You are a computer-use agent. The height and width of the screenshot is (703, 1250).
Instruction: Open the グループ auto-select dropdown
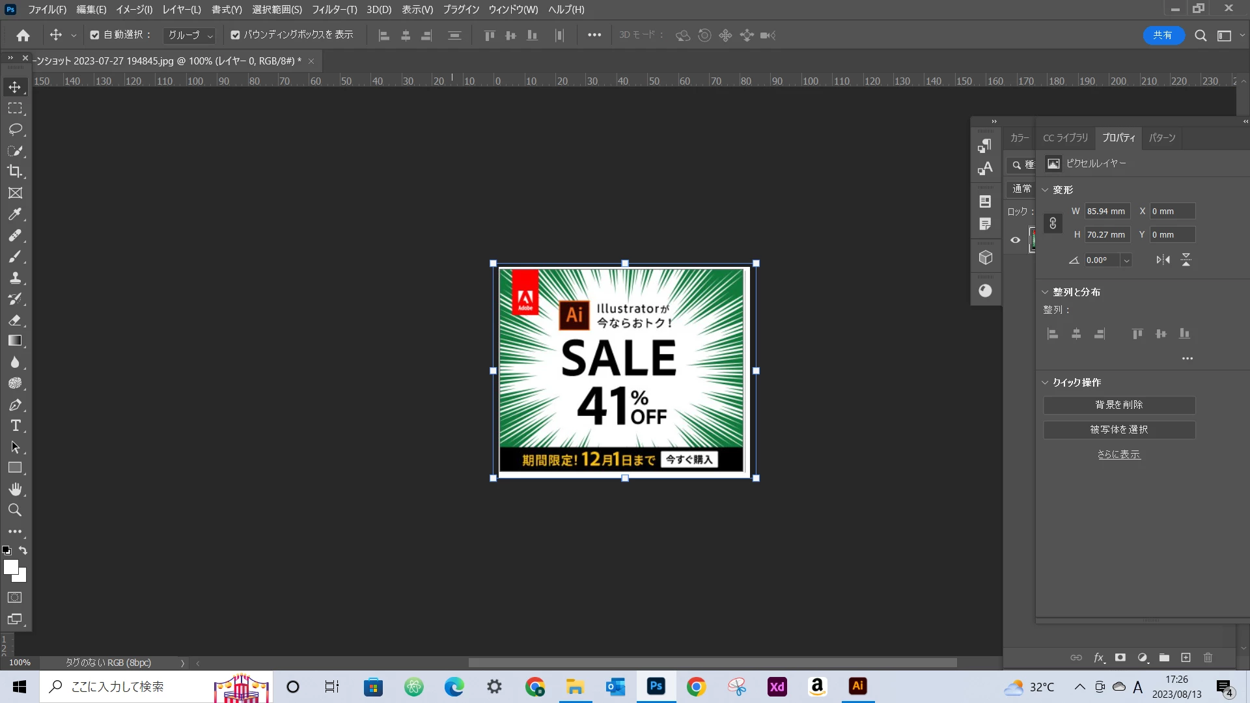tap(190, 35)
